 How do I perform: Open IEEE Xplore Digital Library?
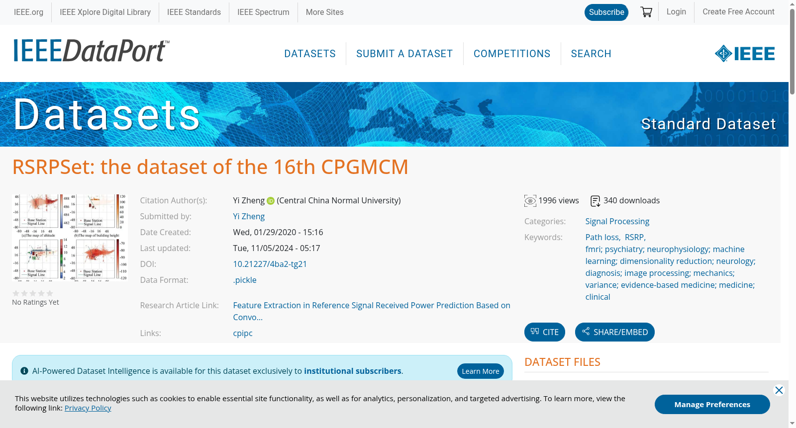[105, 12]
